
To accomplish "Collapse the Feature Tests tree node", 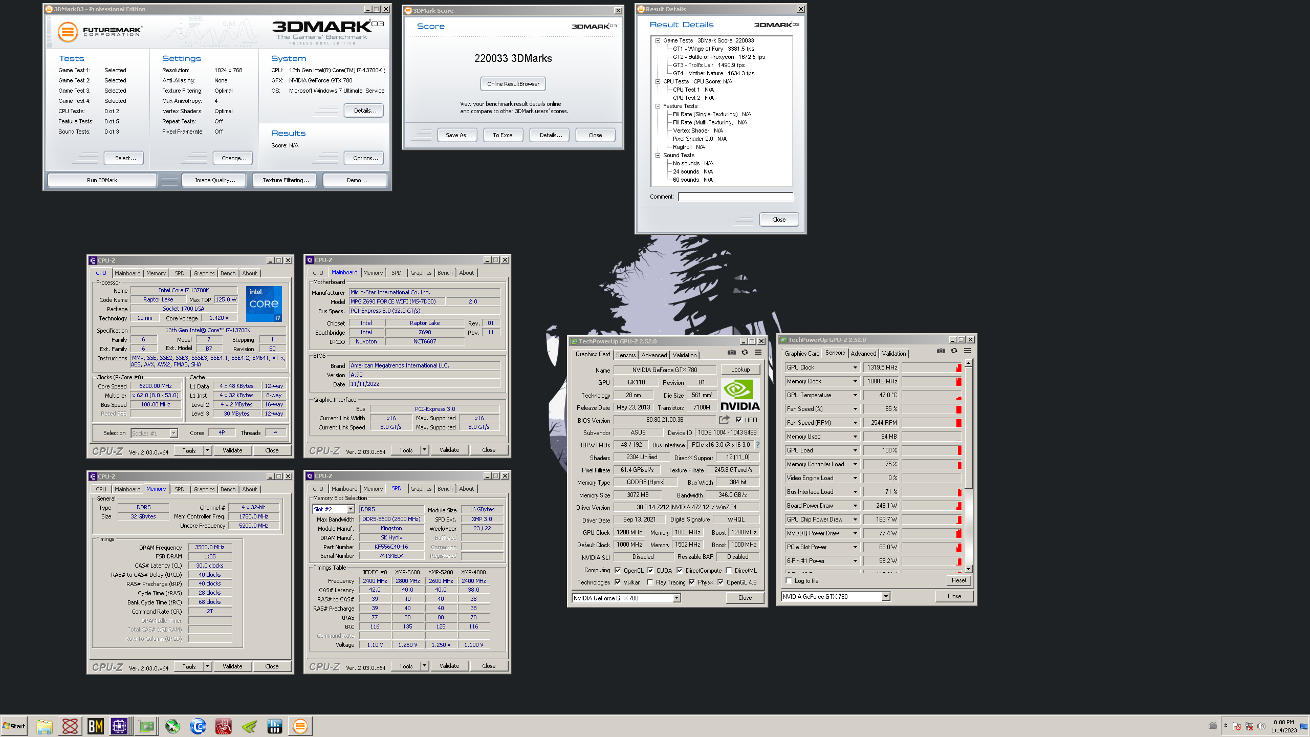I will click(x=658, y=106).
